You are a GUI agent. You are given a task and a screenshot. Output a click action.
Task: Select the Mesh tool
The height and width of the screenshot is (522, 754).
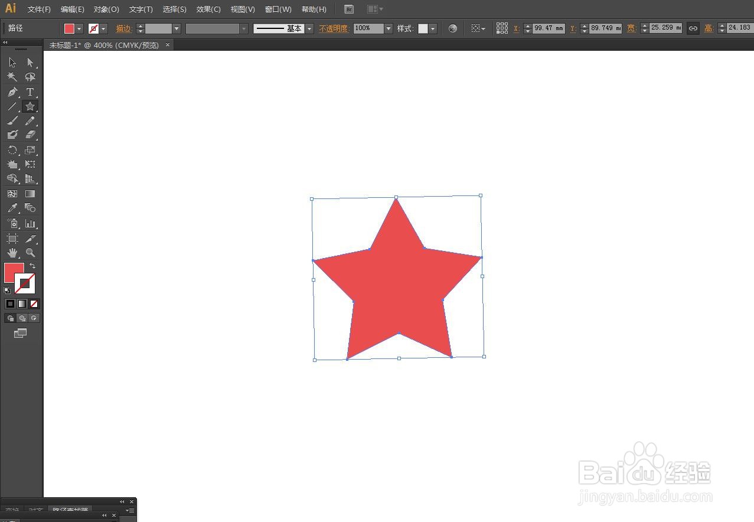coord(12,194)
